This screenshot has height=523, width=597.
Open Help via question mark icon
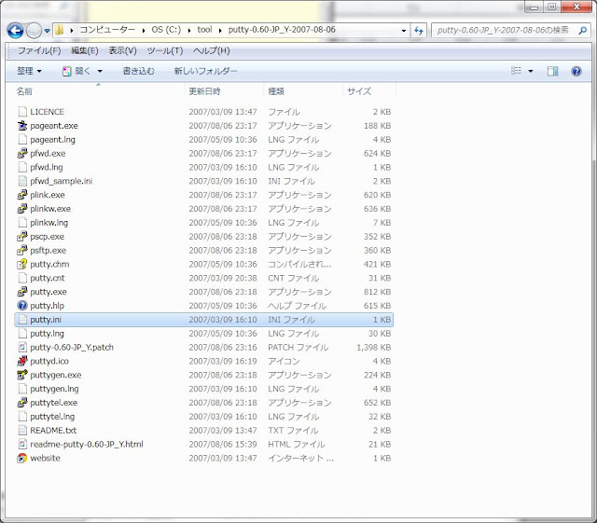576,71
